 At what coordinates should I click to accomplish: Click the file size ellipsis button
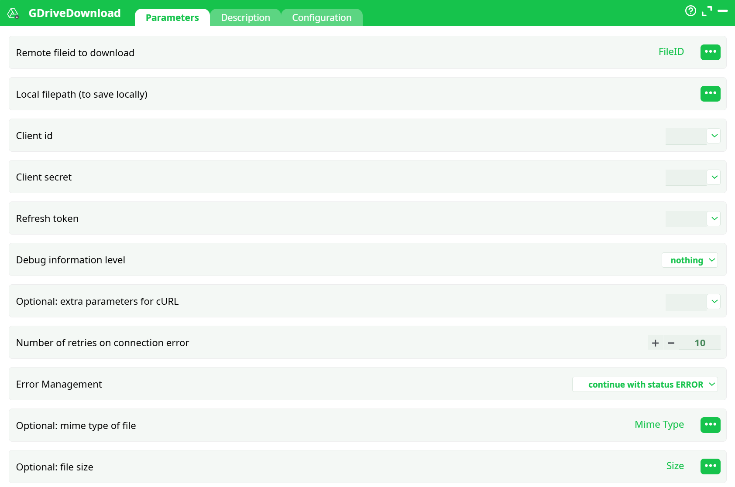[710, 467]
